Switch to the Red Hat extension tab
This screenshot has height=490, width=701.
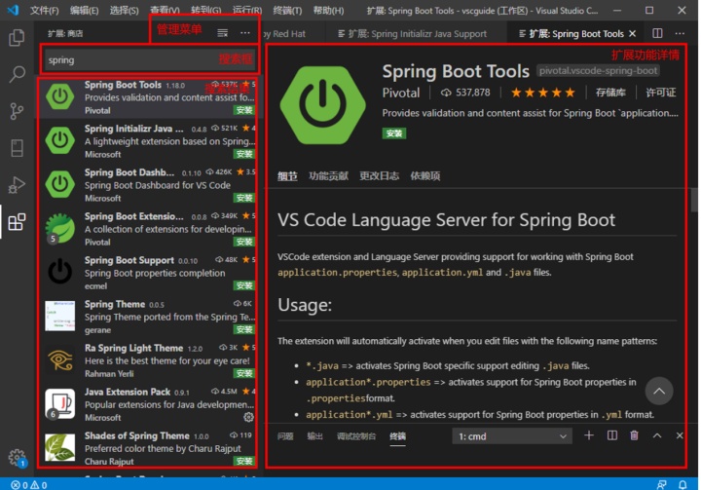[x=284, y=33]
